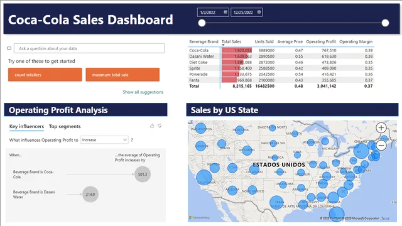The height and width of the screenshot is (226, 402).
Task: Select the Nevada sales bubble
Action: coord(215,168)
